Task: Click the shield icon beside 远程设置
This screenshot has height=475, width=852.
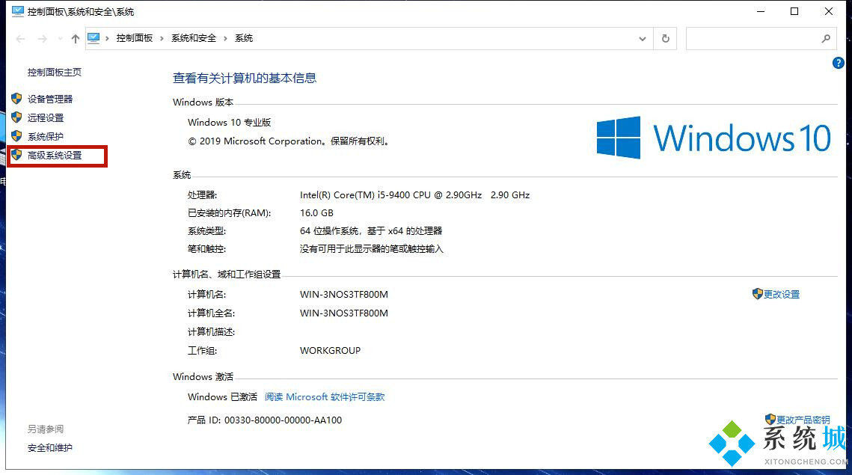Action: coord(17,117)
